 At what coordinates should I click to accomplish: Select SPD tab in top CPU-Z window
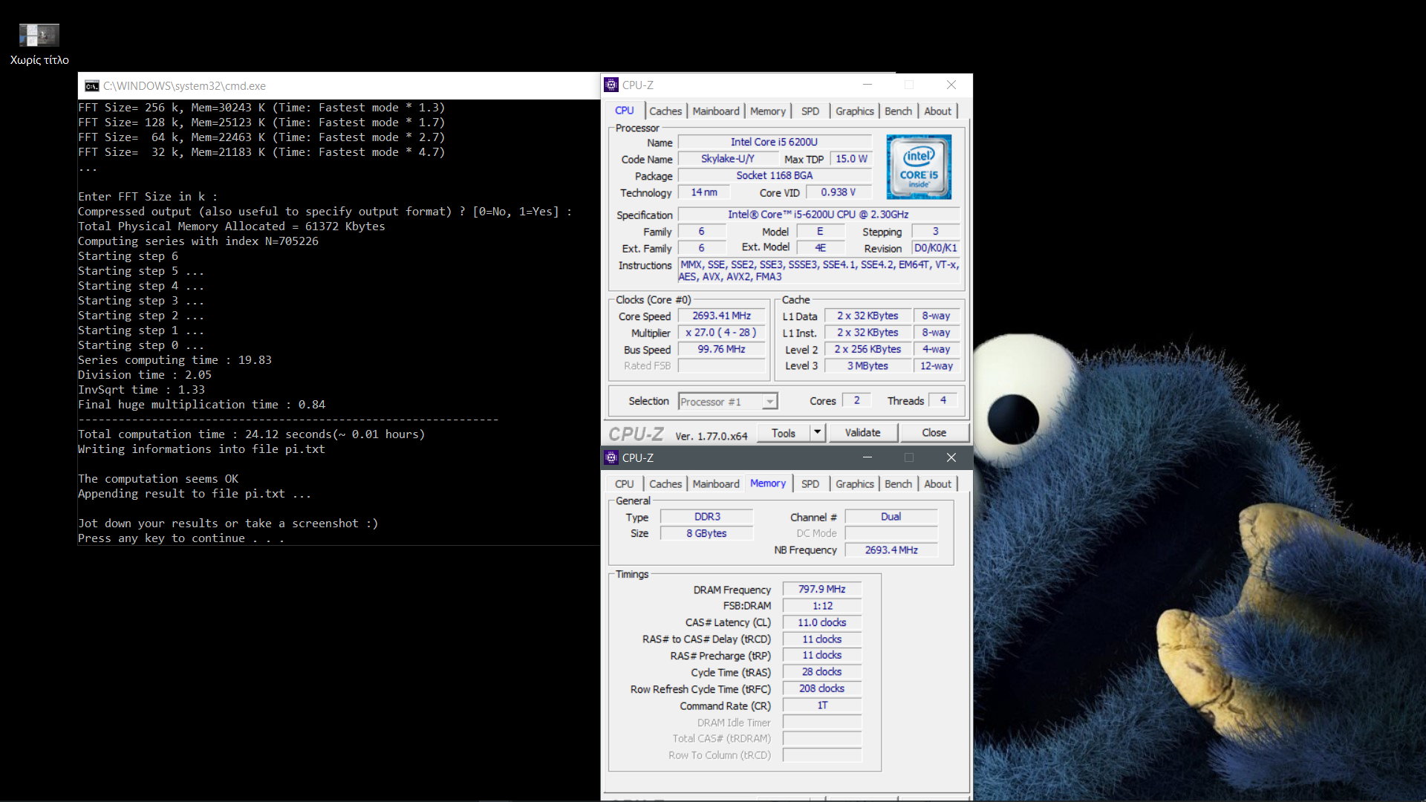point(810,111)
